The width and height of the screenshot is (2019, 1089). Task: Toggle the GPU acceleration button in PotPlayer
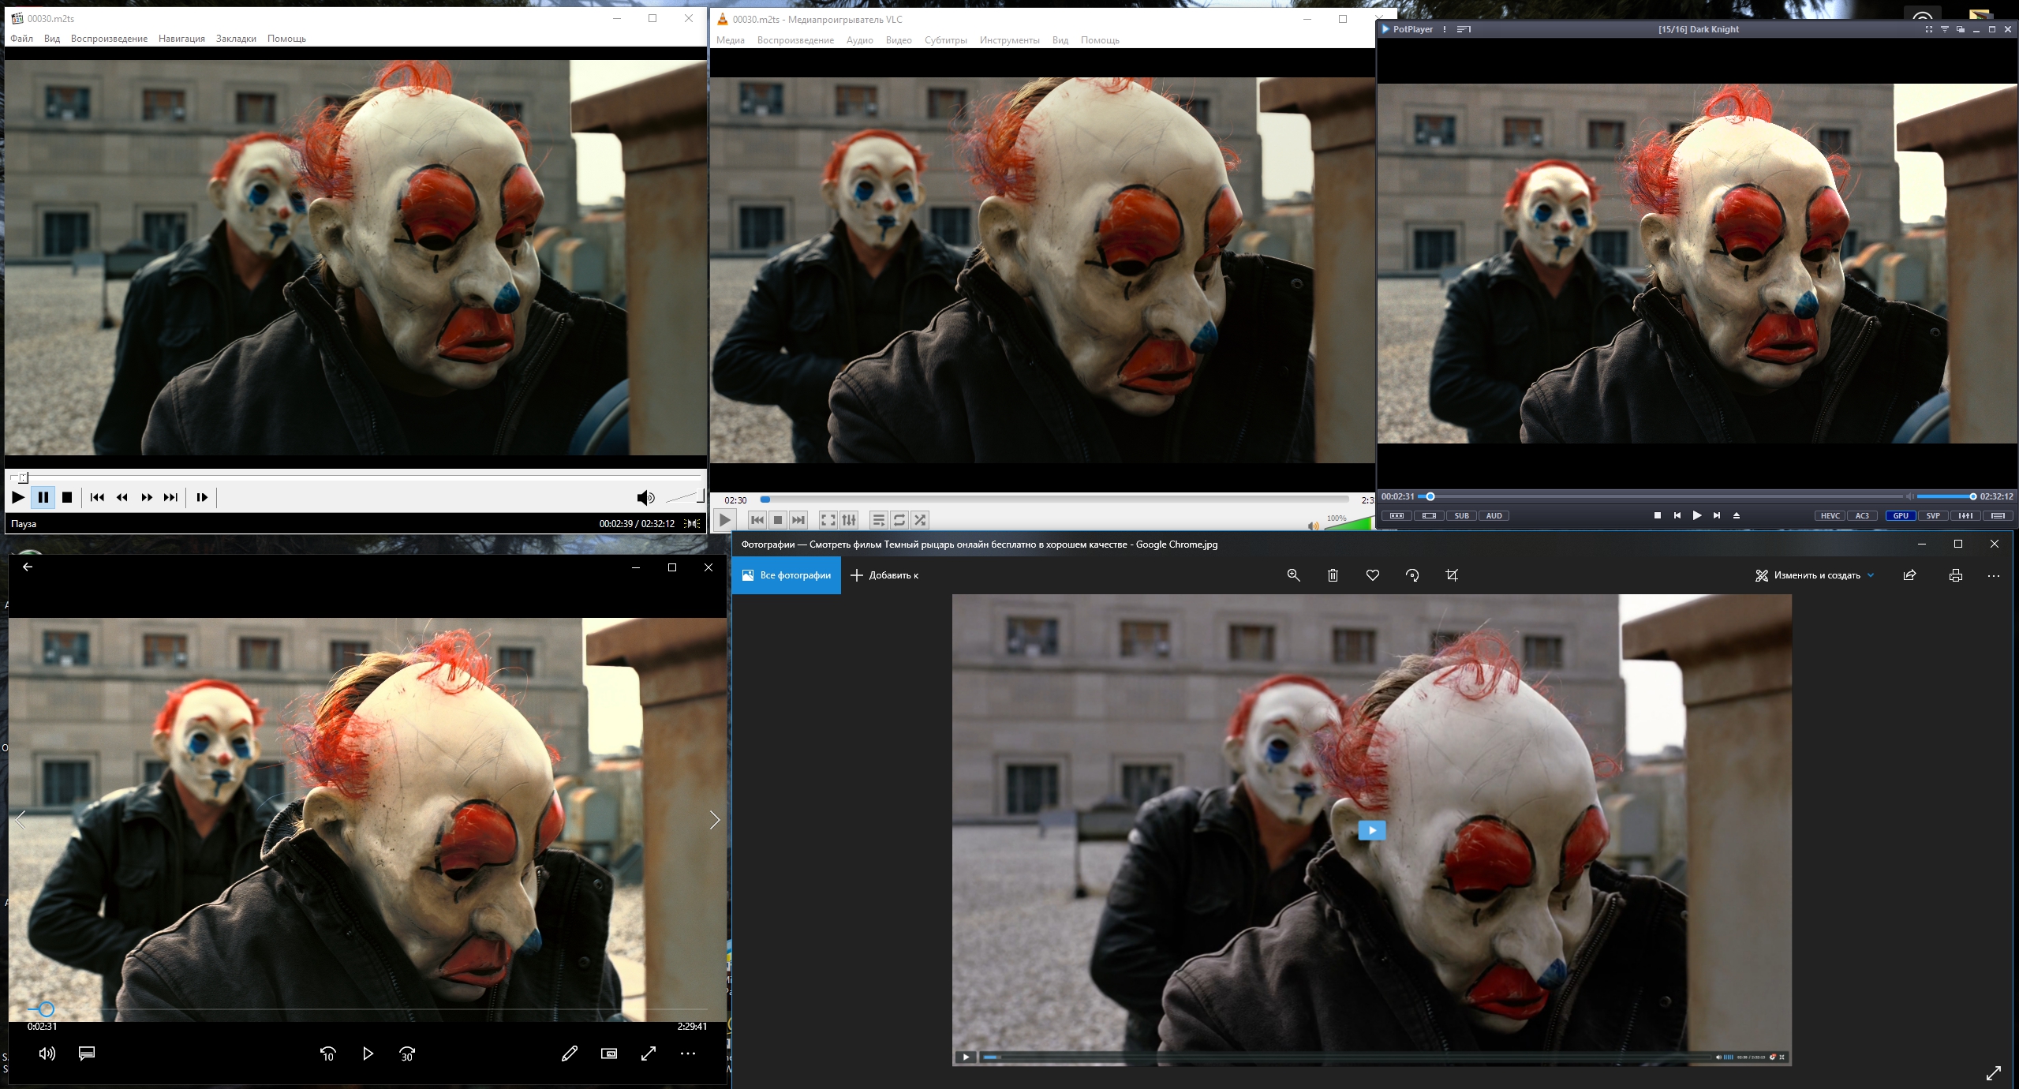[x=1901, y=516]
